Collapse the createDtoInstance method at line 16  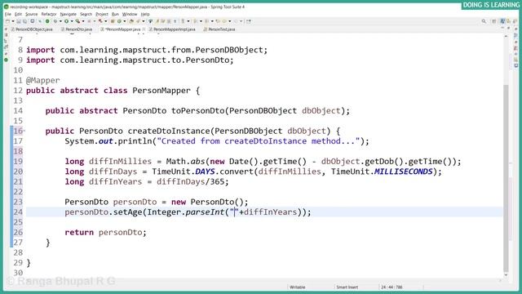click(x=24, y=131)
